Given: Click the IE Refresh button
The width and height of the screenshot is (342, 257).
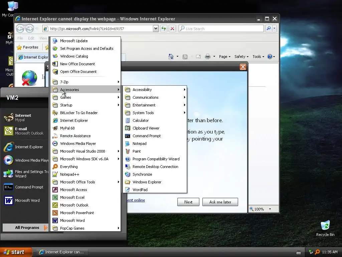Looking at the screenshot, I should point(164,29).
